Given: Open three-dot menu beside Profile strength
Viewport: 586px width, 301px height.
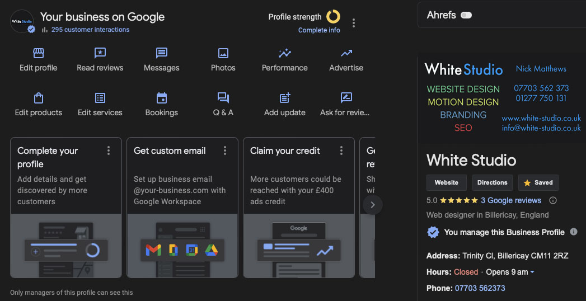Looking at the screenshot, I should 354,23.
